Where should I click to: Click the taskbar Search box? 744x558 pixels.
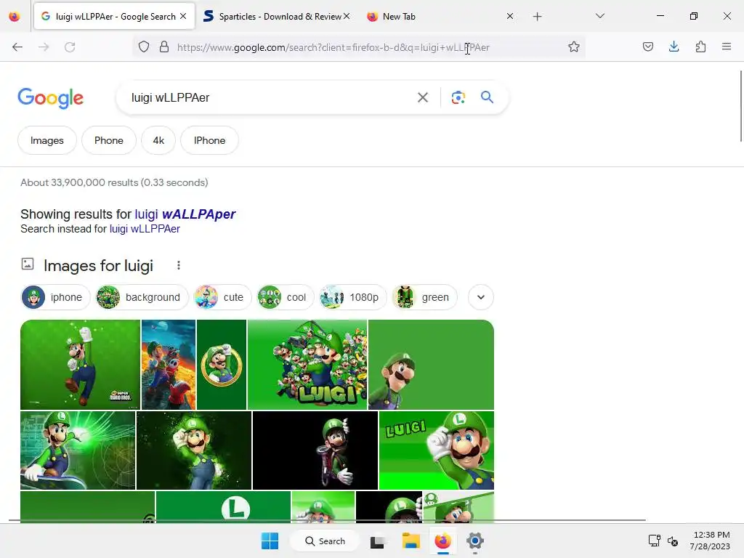(325, 541)
